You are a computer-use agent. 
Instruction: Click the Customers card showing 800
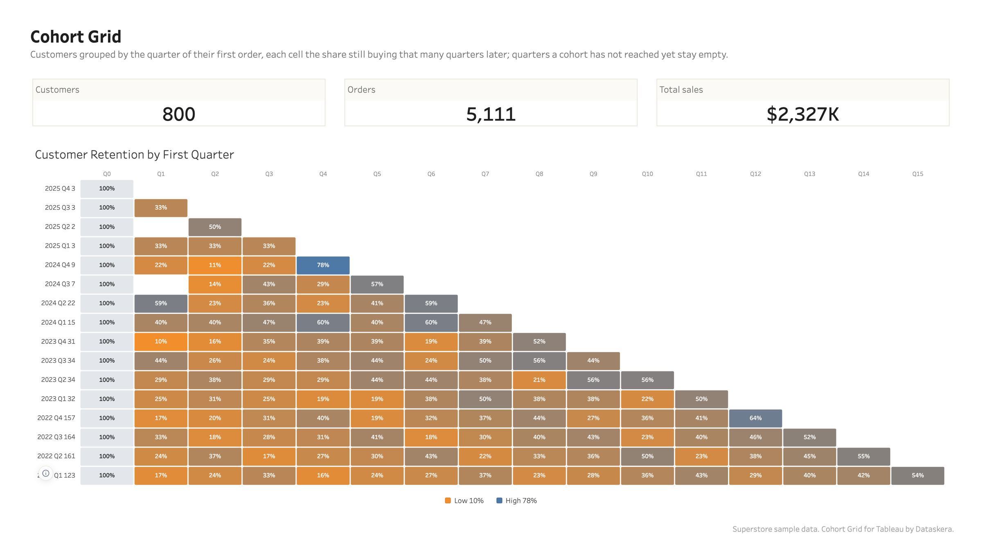pos(179,102)
